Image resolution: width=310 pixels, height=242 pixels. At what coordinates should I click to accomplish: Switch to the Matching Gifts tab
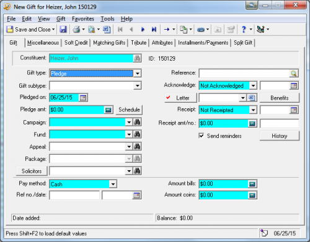pos(109,43)
